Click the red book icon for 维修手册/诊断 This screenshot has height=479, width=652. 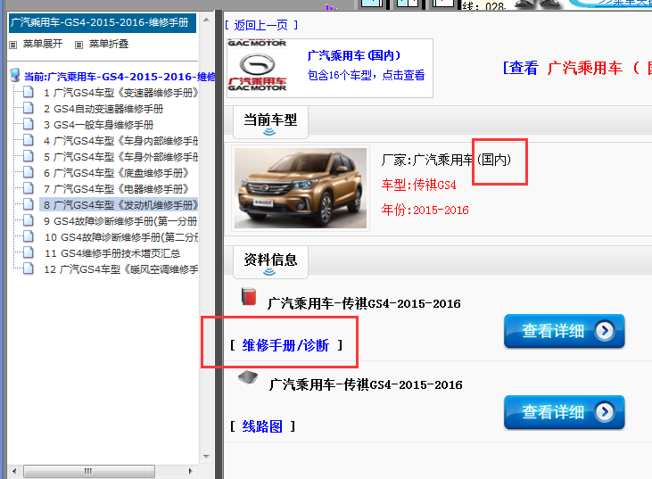[x=249, y=296]
